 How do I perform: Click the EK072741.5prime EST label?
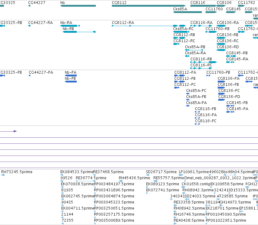coord(163,190)
